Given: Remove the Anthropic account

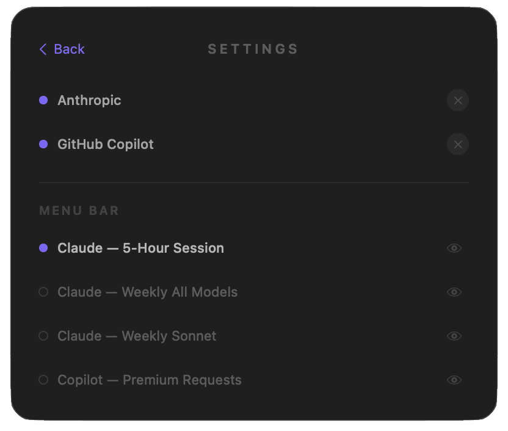Looking at the screenshot, I should click(458, 100).
